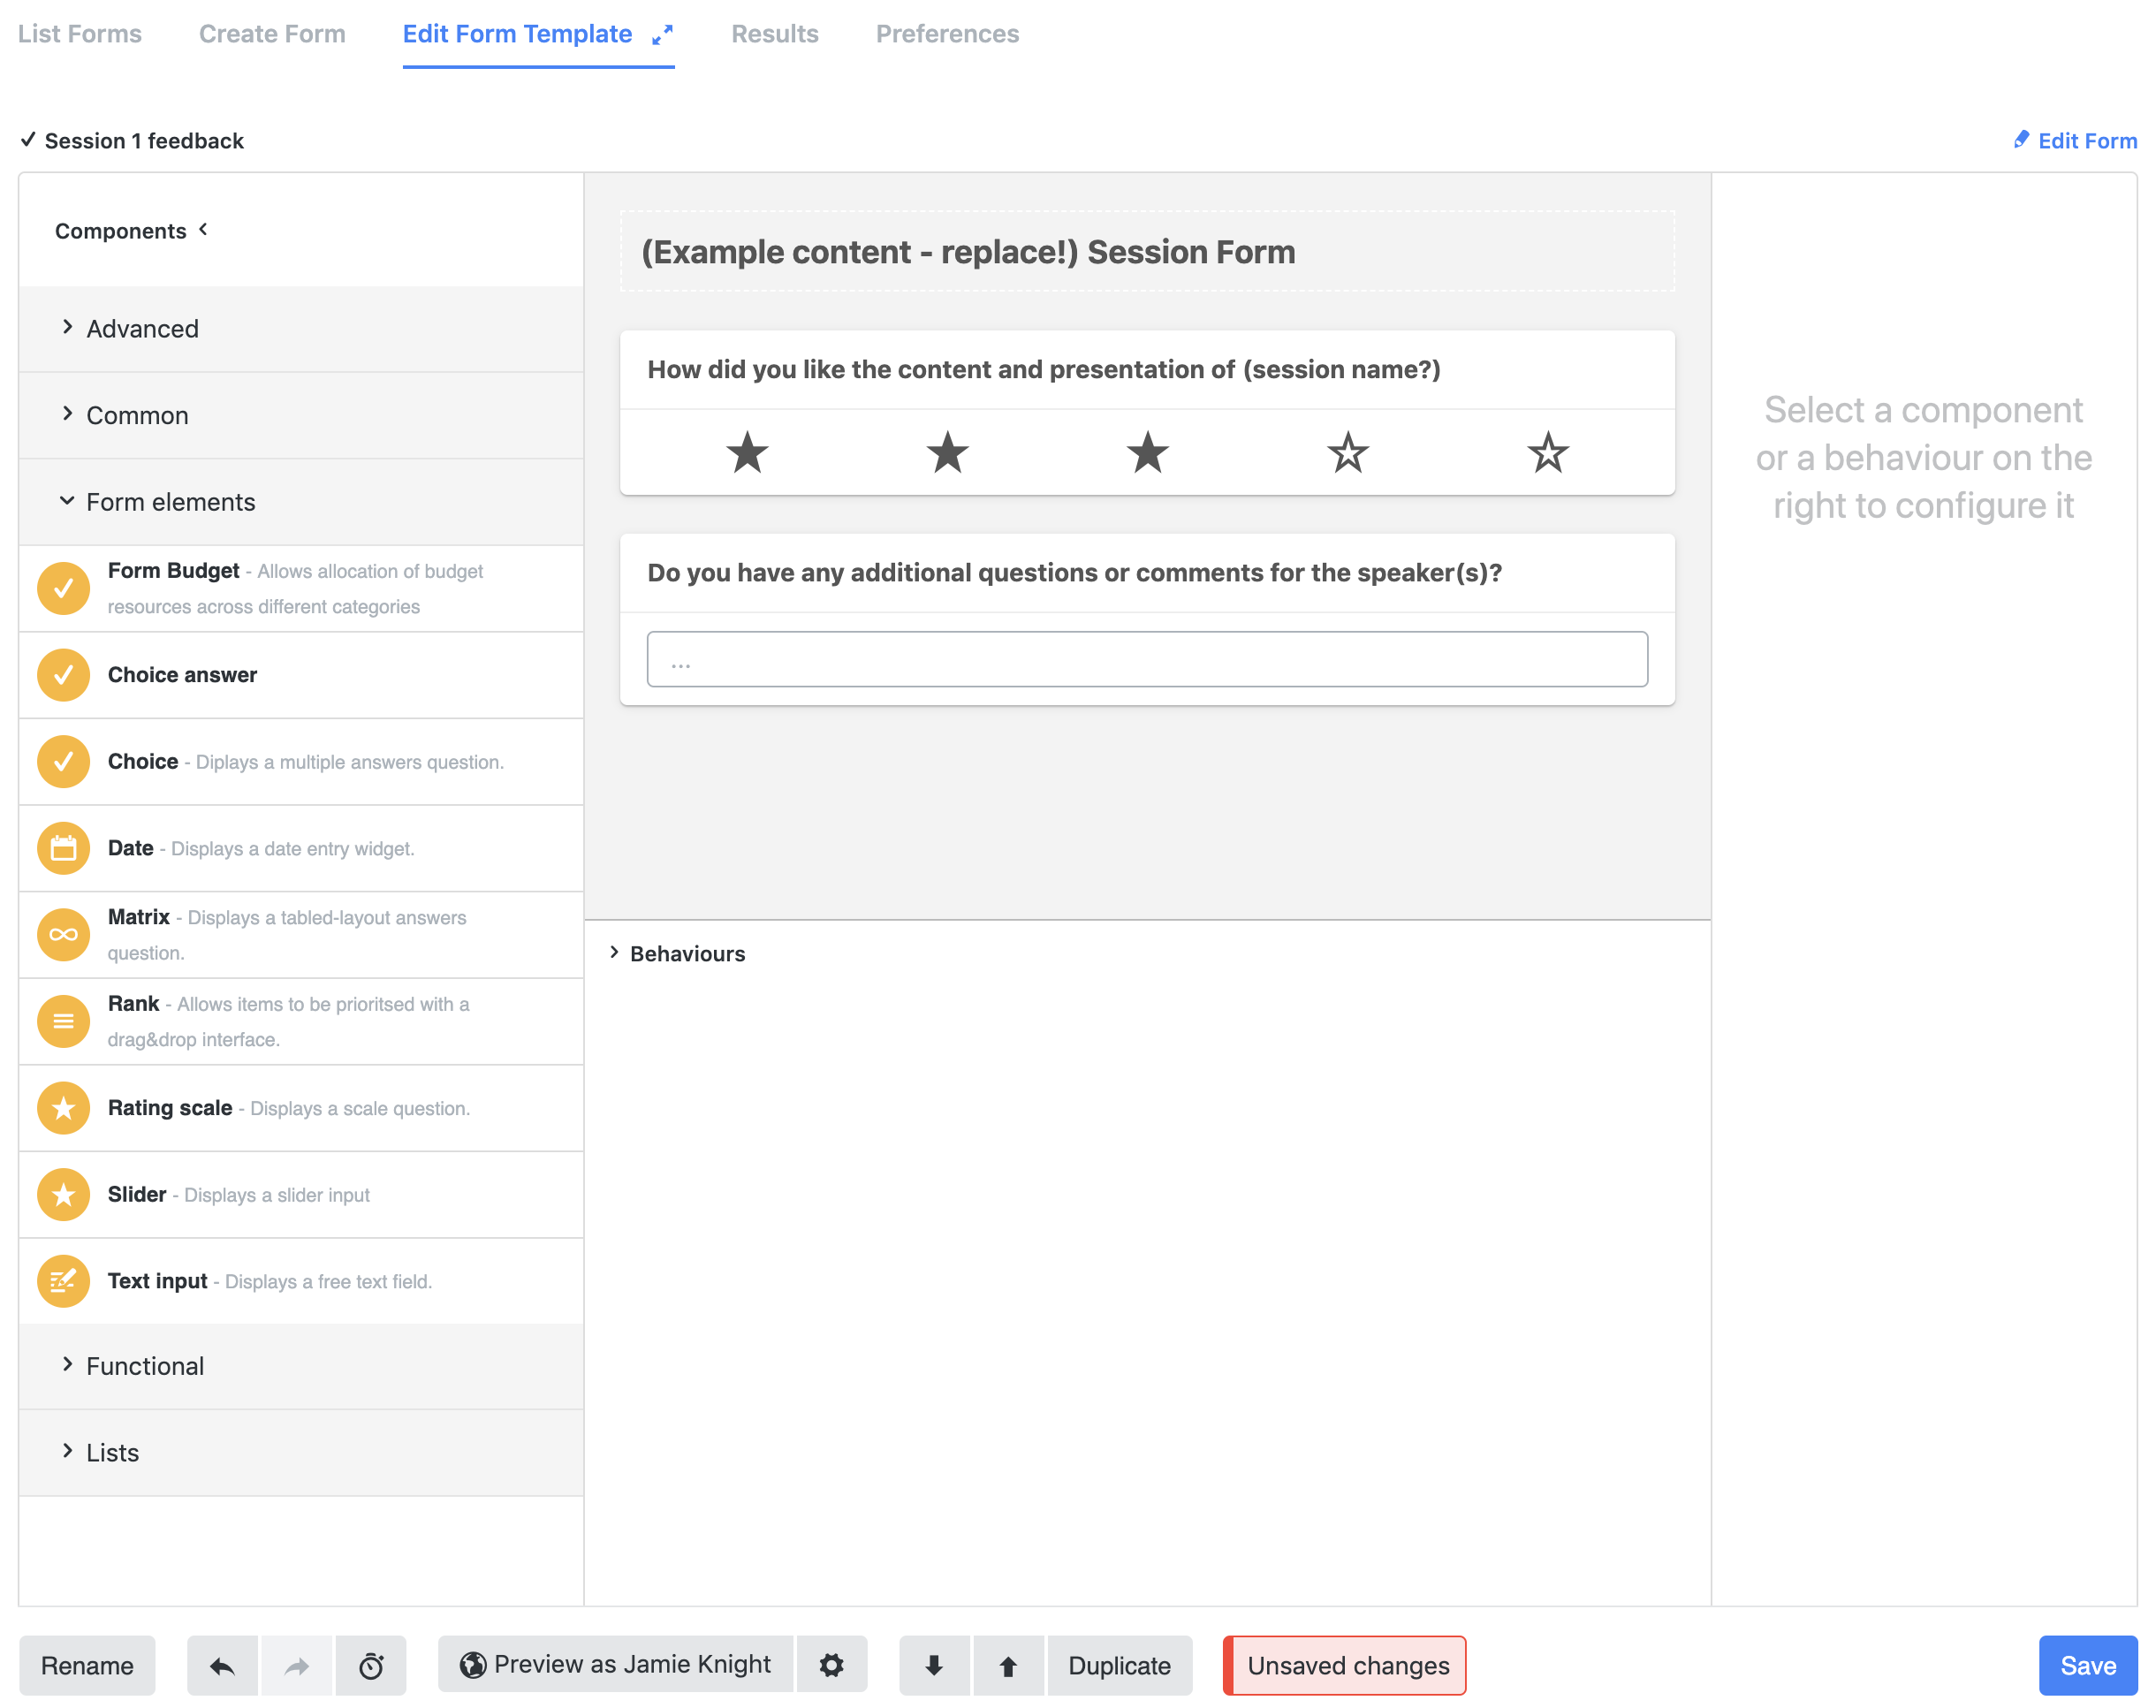Click the Rating scale star icon
Viewport: 2156px width, 1708px height.
[63, 1108]
